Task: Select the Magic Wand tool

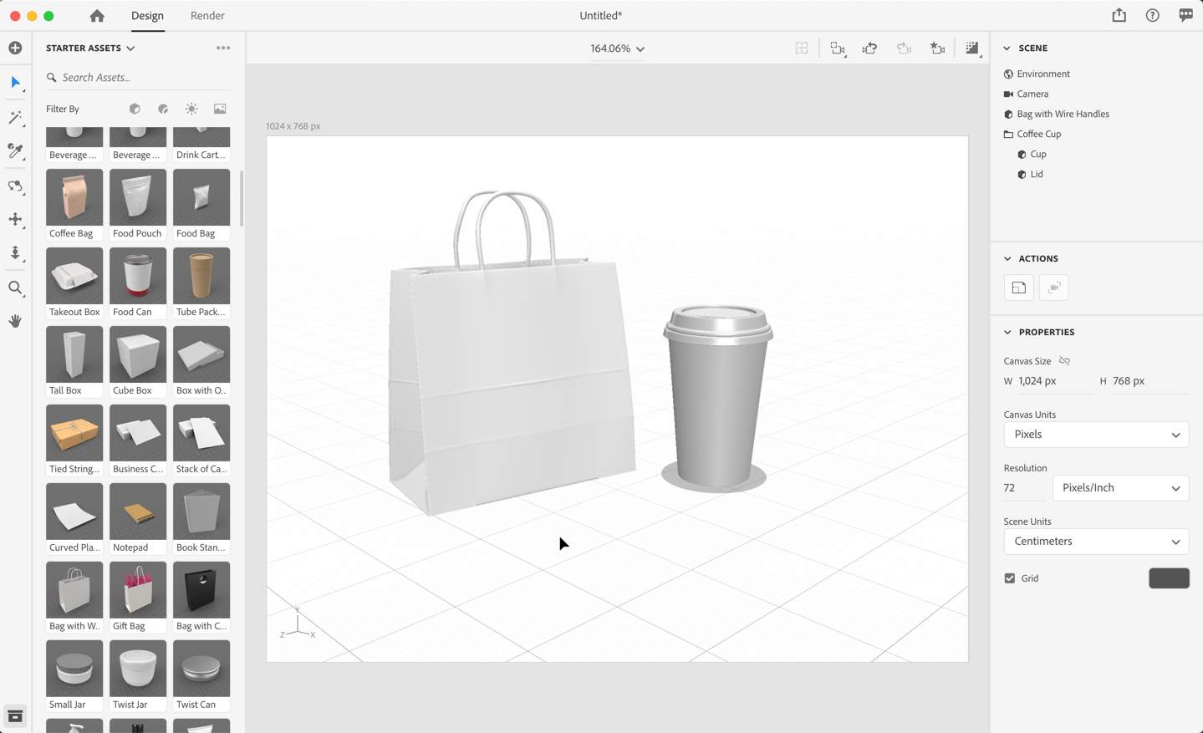Action: click(x=15, y=117)
